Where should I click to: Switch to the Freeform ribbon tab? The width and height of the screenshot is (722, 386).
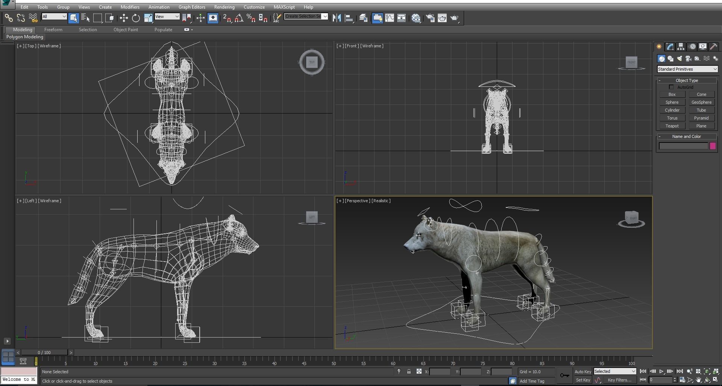(x=53, y=30)
